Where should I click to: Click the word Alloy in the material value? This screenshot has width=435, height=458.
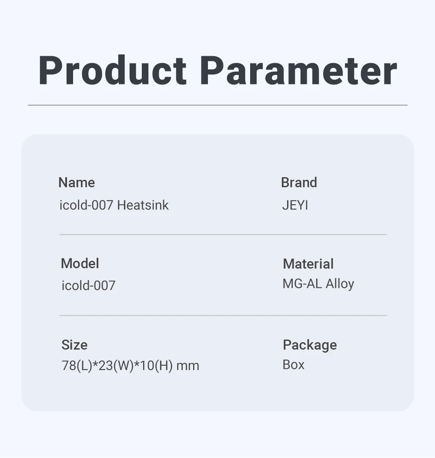coord(340,284)
